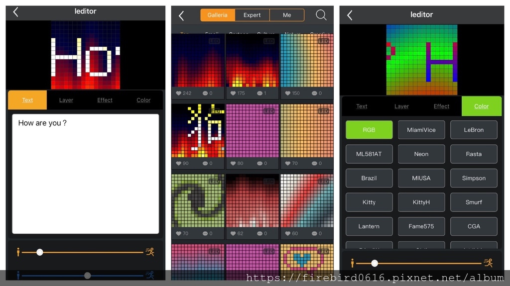The height and width of the screenshot is (286, 510).
Task: Open the green spiral gallery design
Action: click(198, 200)
